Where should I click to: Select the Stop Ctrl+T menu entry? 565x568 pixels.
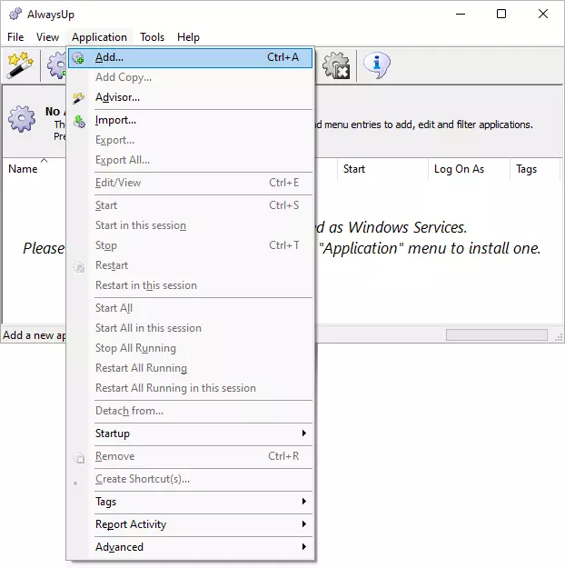click(x=190, y=245)
